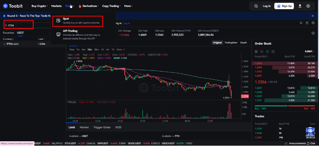Toggle the star beside FTM/USDT row
The height and width of the screenshot is (146, 319).
pos(4,44)
